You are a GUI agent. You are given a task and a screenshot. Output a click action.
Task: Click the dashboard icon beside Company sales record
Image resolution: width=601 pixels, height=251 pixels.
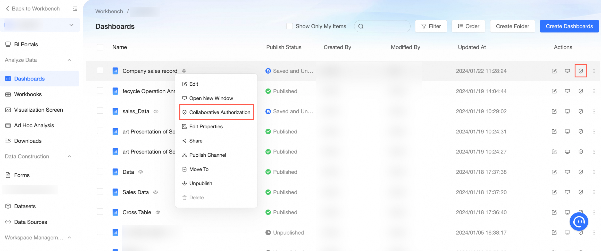coord(115,71)
